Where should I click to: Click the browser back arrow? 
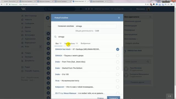point(2,4)
